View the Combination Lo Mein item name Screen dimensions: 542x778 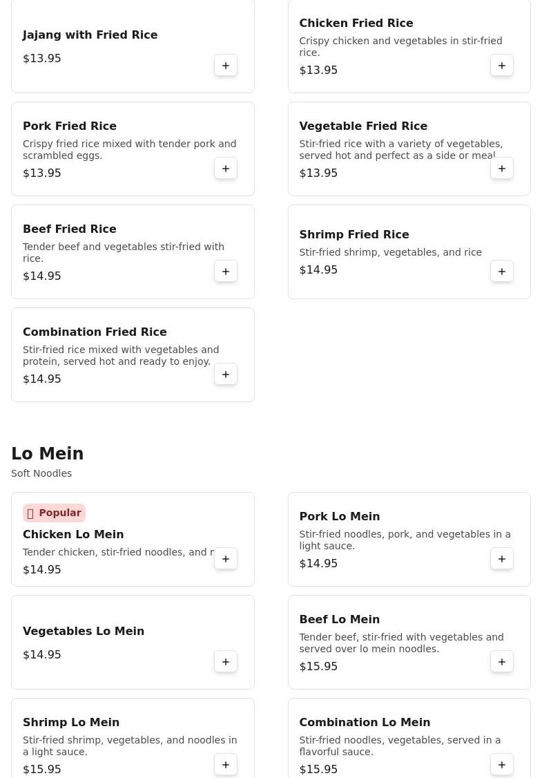(x=365, y=722)
